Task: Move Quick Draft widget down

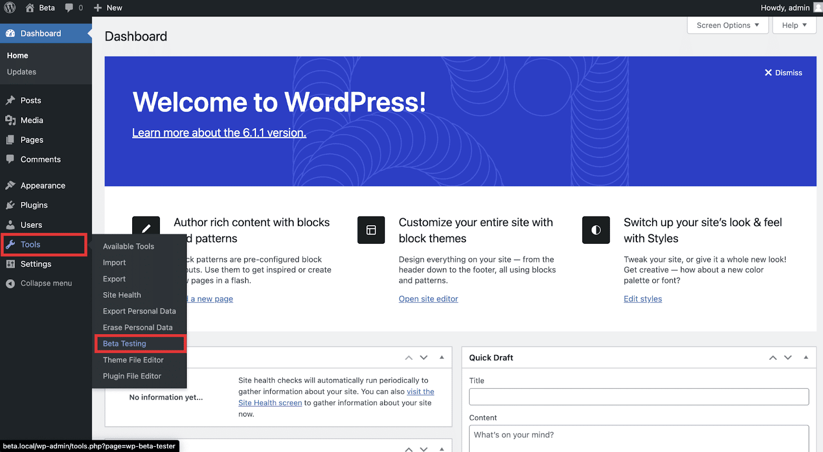Action: (788, 357)
